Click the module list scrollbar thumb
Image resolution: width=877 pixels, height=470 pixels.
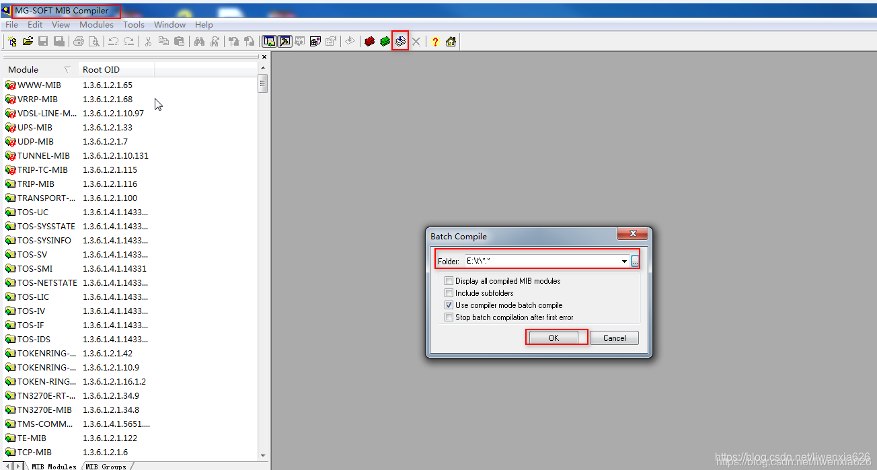pyautogui.click(x=263, y=83)
